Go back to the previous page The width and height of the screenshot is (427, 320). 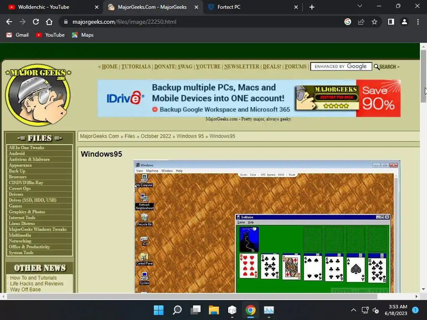[x=9, y=22]
